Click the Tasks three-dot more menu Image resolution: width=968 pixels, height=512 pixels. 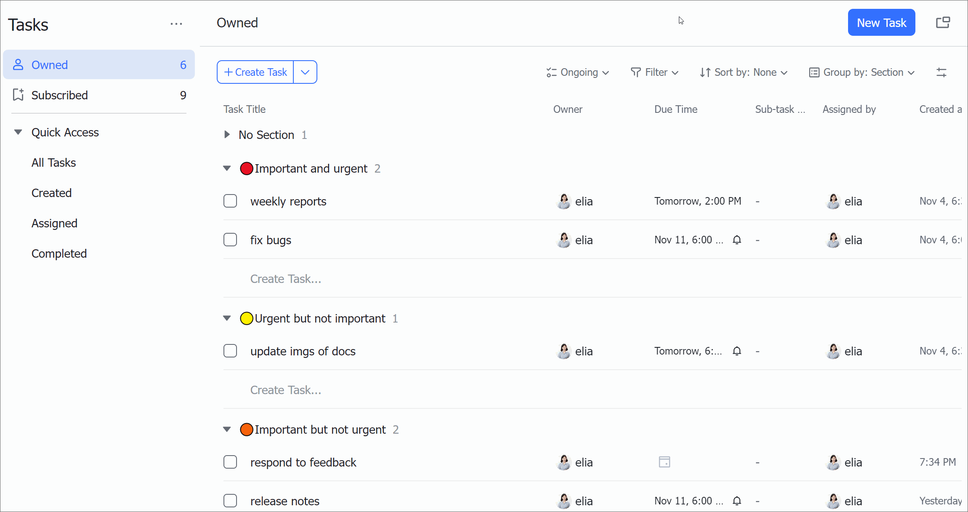(x=176, y=24)
